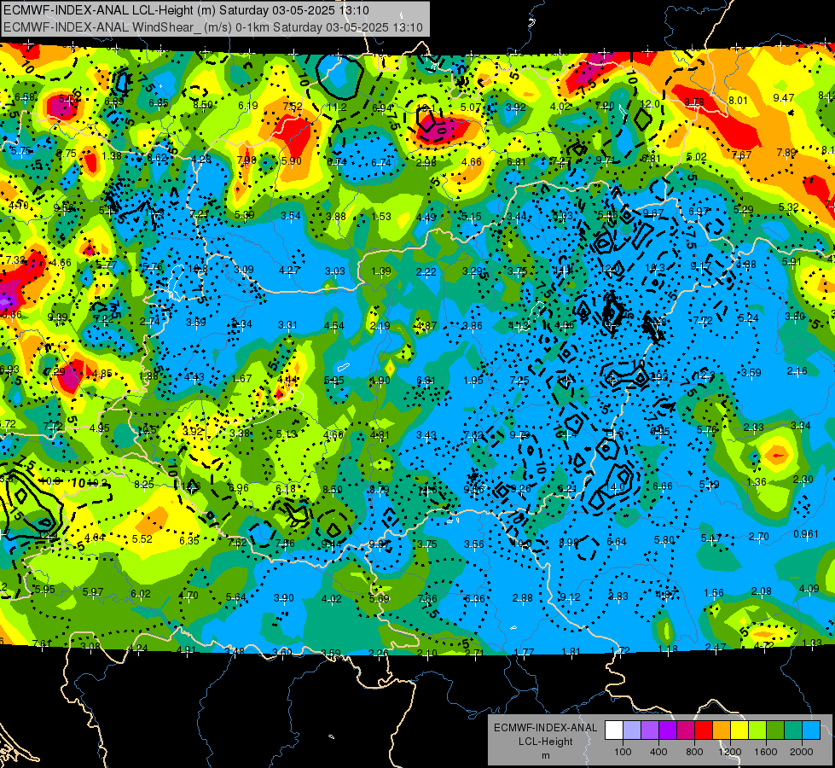Click the wind shear value 7.67
The image size is (835, 768).
coord(741,155)
